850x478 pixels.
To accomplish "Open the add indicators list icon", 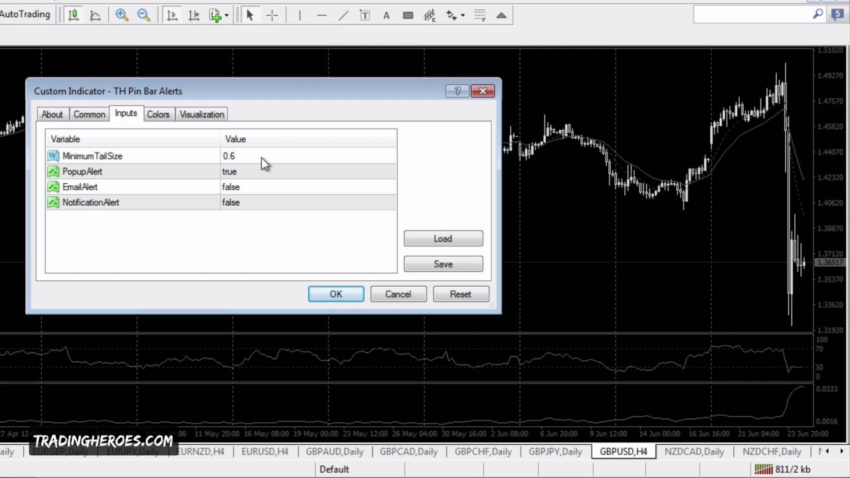I will click(214, 15).
